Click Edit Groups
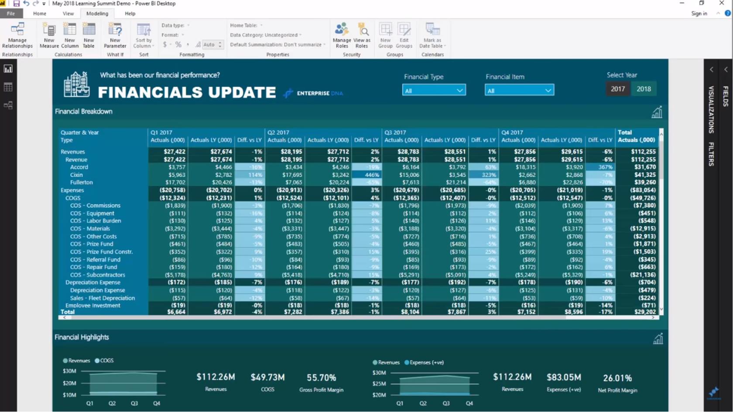Screen dimensions: 733x412 pyautogui.click(x=404, y=35)
